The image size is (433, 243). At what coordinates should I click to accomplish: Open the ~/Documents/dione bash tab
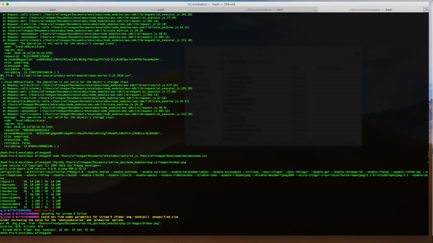coord(265,10)
